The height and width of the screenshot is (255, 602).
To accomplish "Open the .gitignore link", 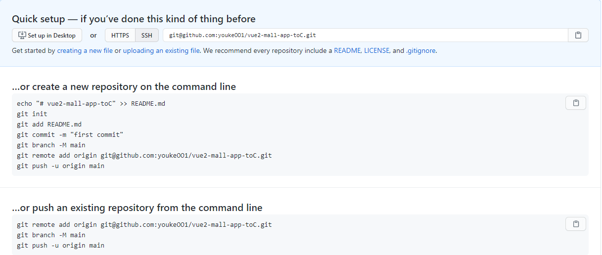I will pos(420,50).
